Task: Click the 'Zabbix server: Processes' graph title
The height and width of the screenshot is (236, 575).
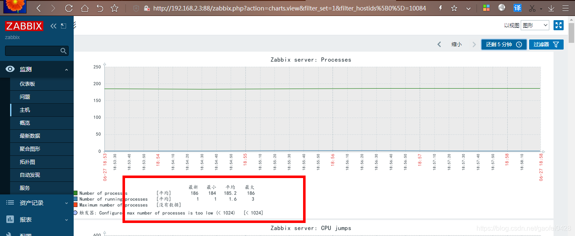Action: (311, 60)
